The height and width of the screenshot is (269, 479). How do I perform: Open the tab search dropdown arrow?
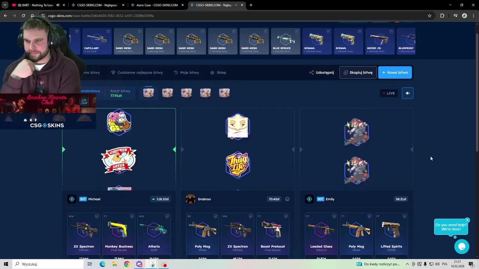5,5
